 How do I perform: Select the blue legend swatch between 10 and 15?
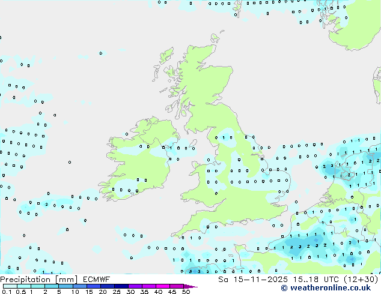(80, 286)
